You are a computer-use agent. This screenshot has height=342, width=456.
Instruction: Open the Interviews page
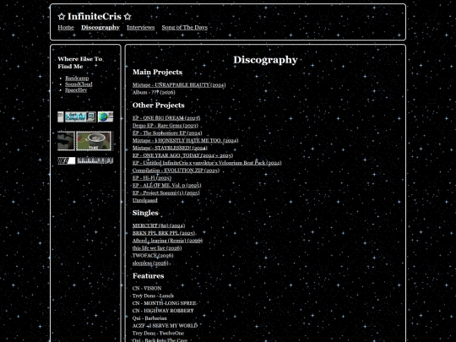tap(140, 27)
